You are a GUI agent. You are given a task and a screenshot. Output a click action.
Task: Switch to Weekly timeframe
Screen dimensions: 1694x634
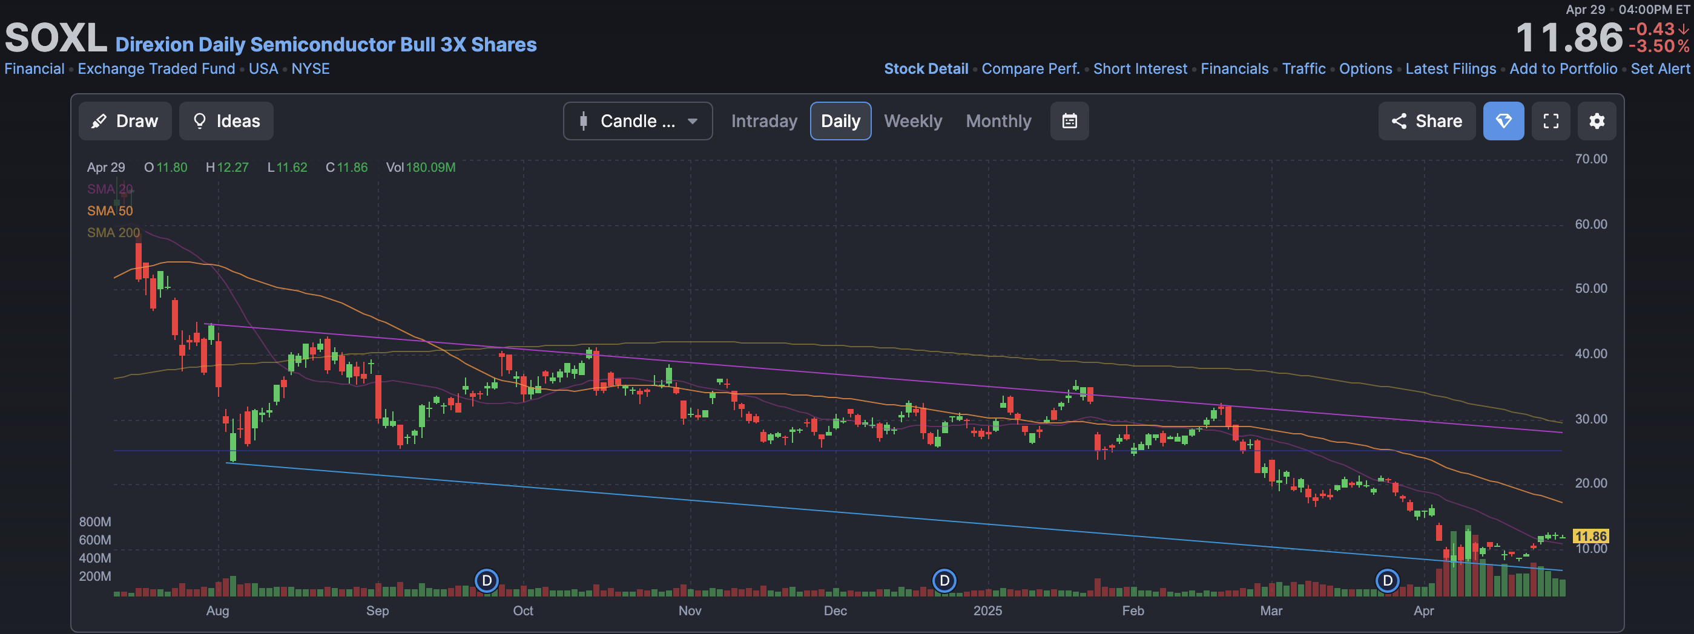pos(913,121)
